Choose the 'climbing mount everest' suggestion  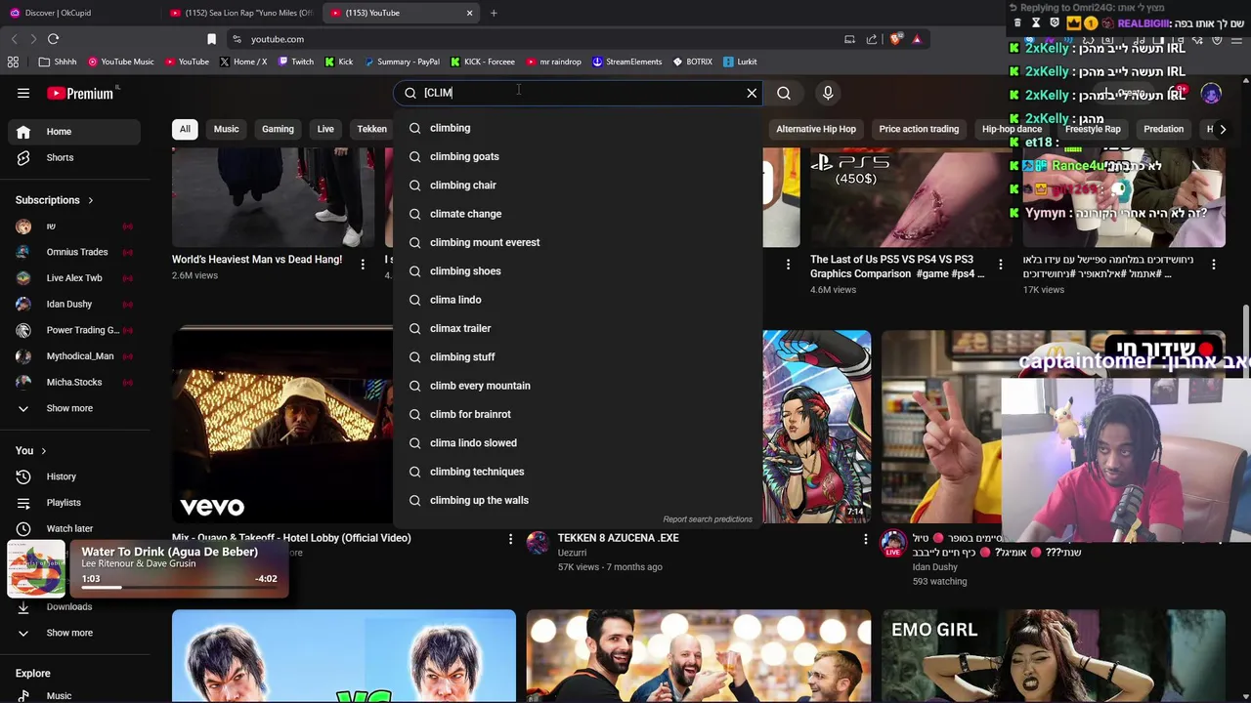578,242
